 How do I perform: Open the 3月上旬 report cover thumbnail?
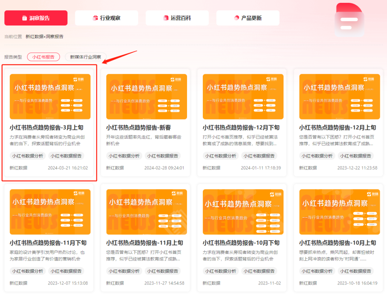coord(50,97)
